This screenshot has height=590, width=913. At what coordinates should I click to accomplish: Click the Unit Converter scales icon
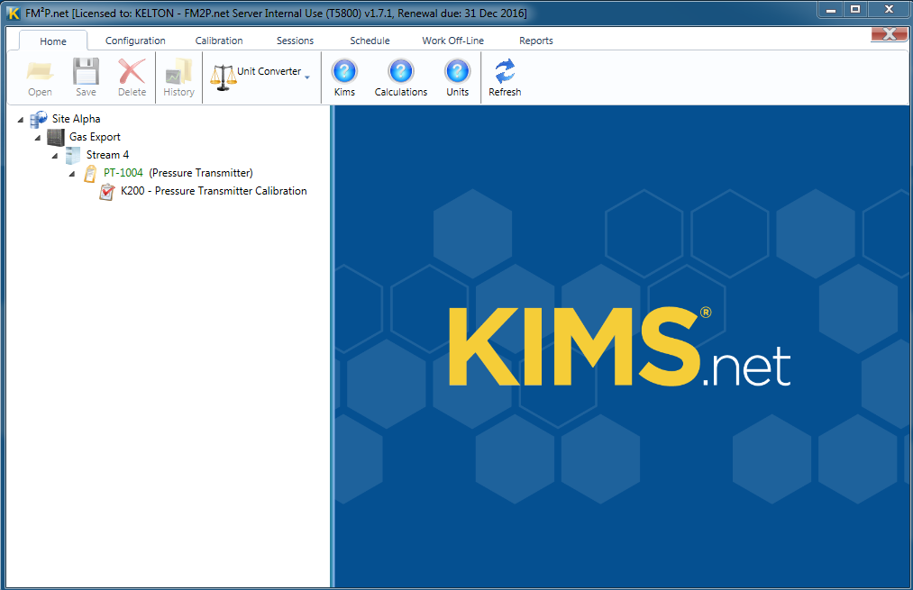(223, 77)
